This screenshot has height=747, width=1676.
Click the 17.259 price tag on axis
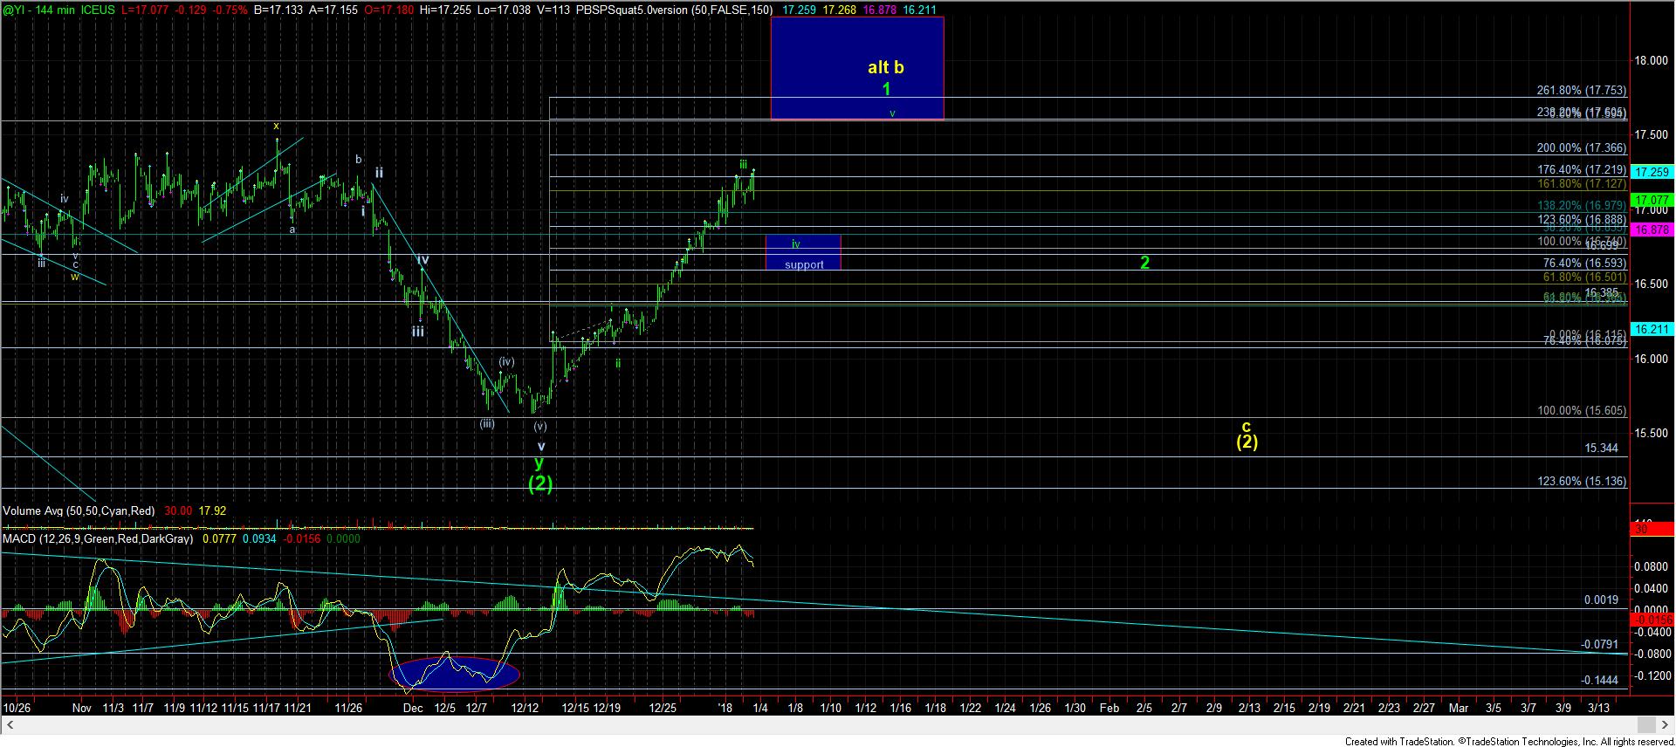tap(1652, 173)
